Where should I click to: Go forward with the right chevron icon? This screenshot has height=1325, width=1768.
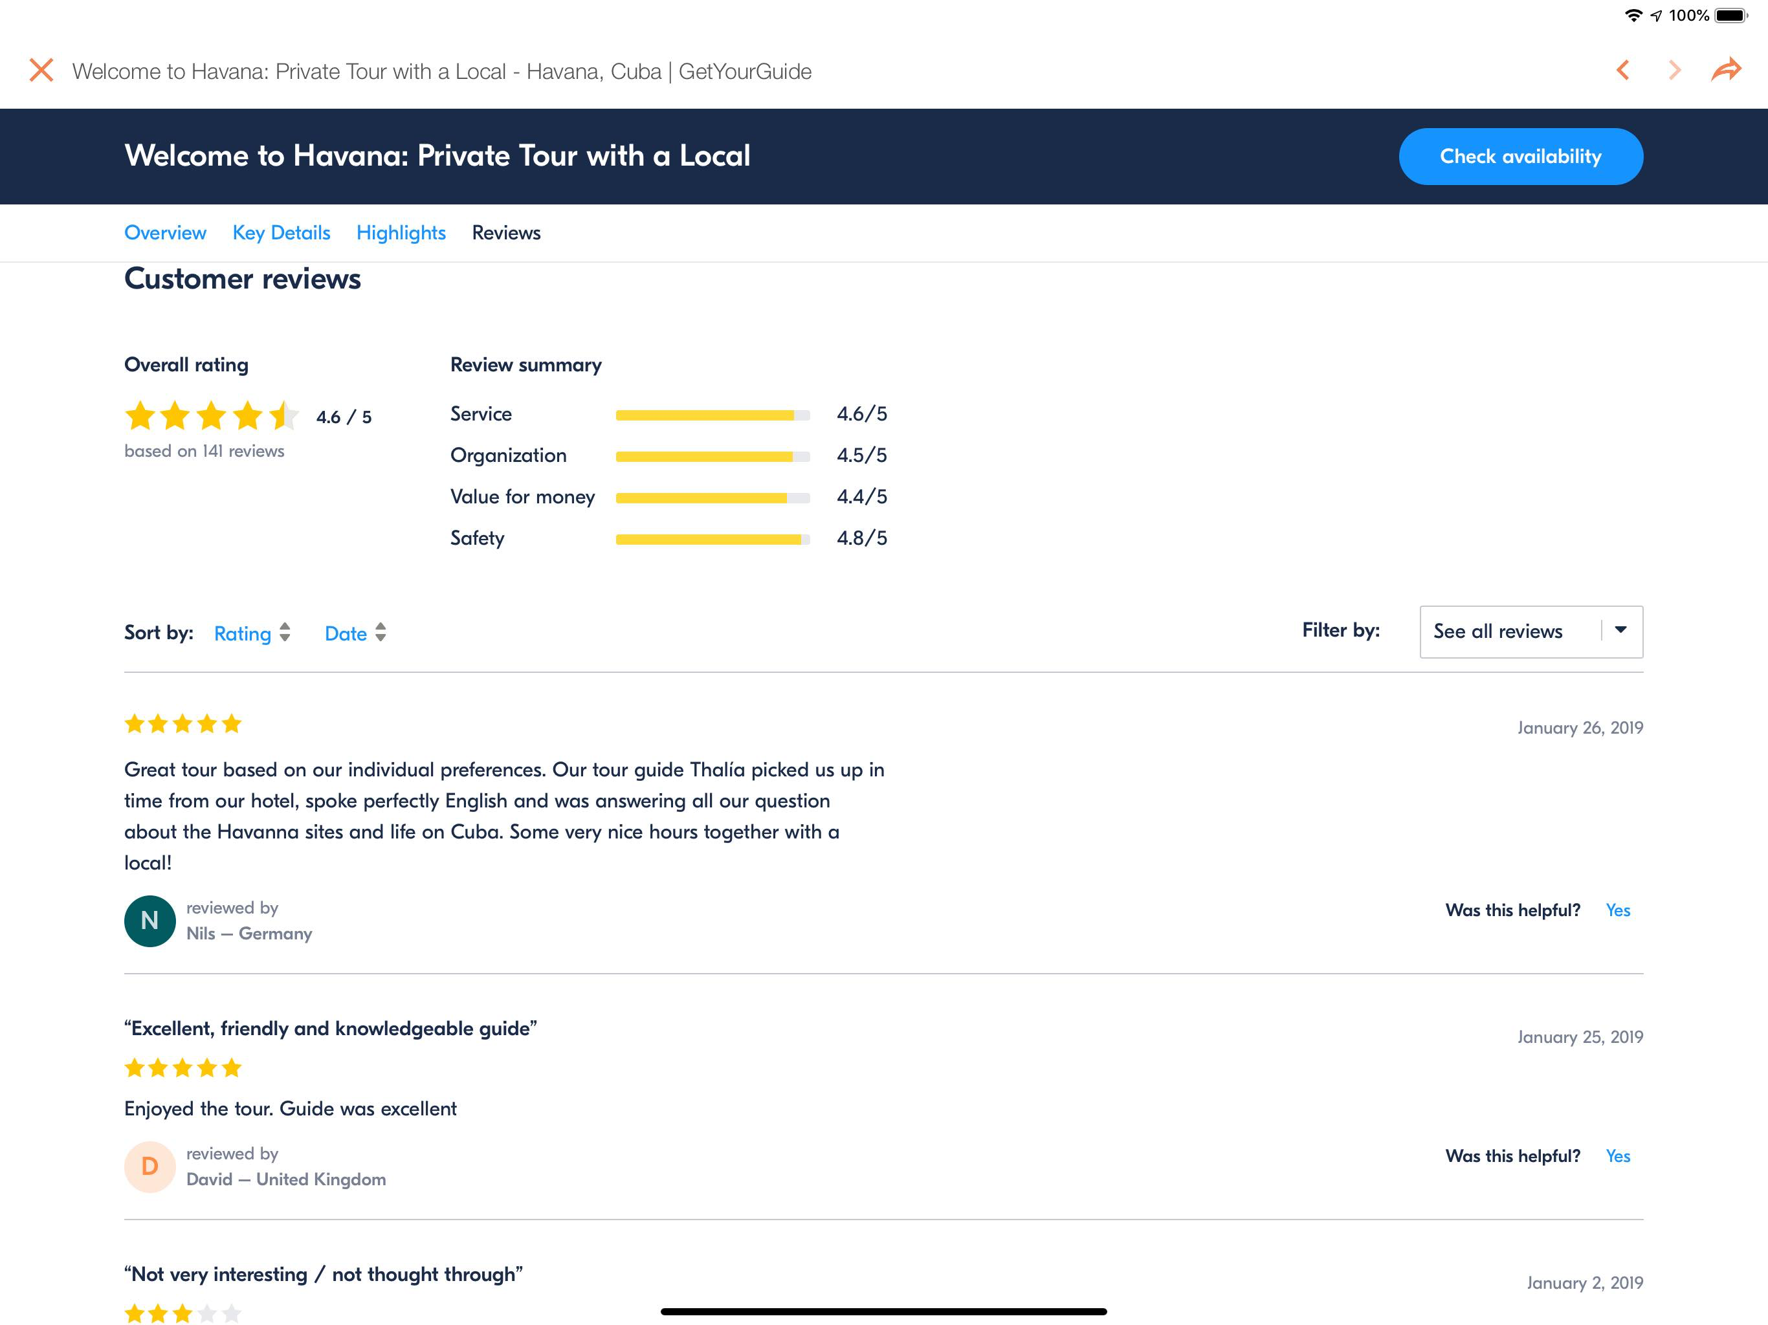(1674, 71)
